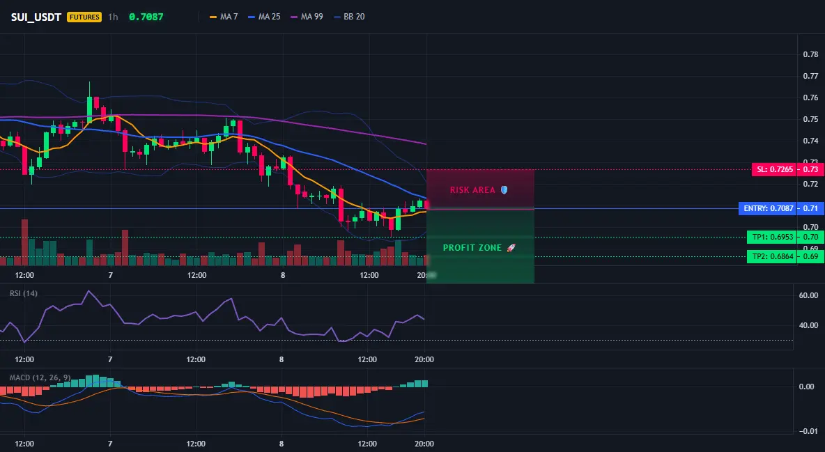
Task: Click the current price 0.7087
Action: point(146,17)
